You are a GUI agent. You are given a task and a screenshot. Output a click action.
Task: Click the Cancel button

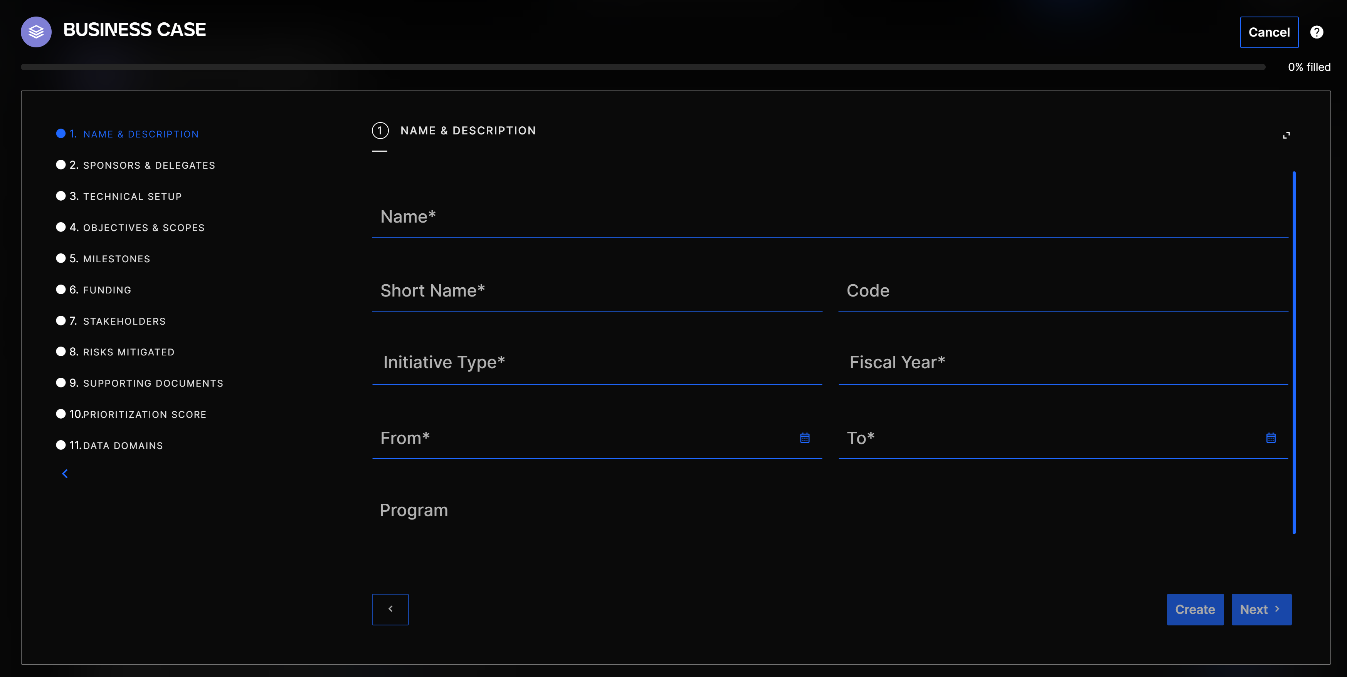pos(1268,32)
